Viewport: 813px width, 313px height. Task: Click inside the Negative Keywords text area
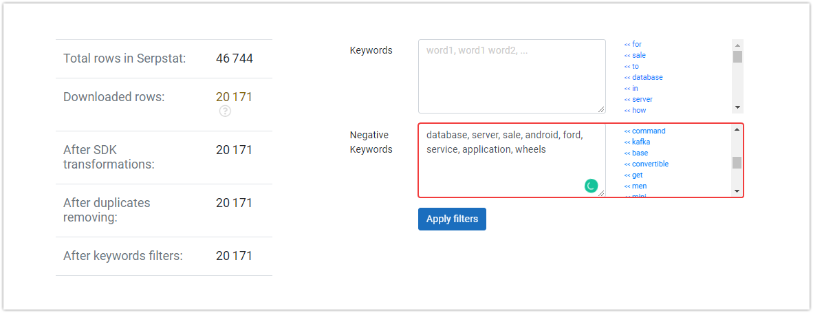coord(512,160)
